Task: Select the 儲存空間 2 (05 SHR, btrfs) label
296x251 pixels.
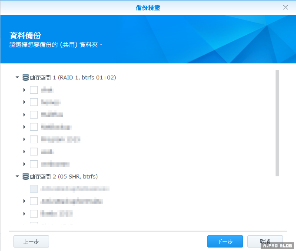Action: click(64, 177)
